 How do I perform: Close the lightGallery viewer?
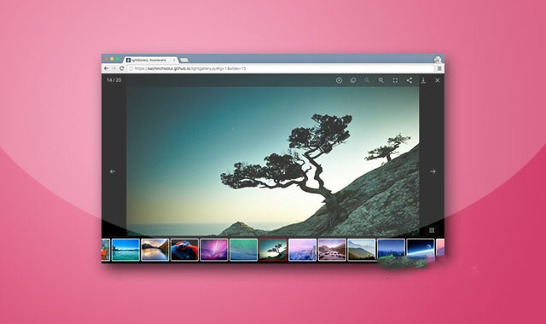[x=438, y=80]
